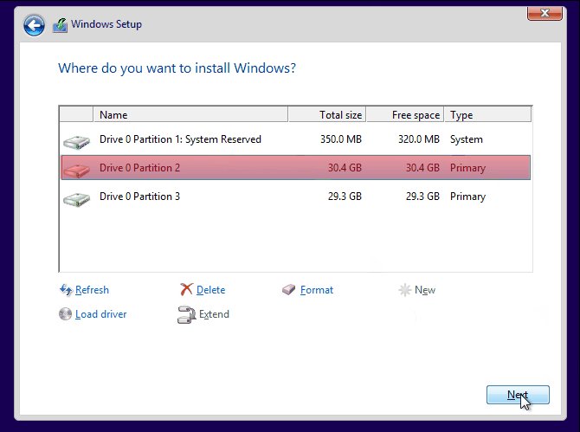Click the Load driver disc icon
Screen dimensions: 580x432
[x=65, y=314]
